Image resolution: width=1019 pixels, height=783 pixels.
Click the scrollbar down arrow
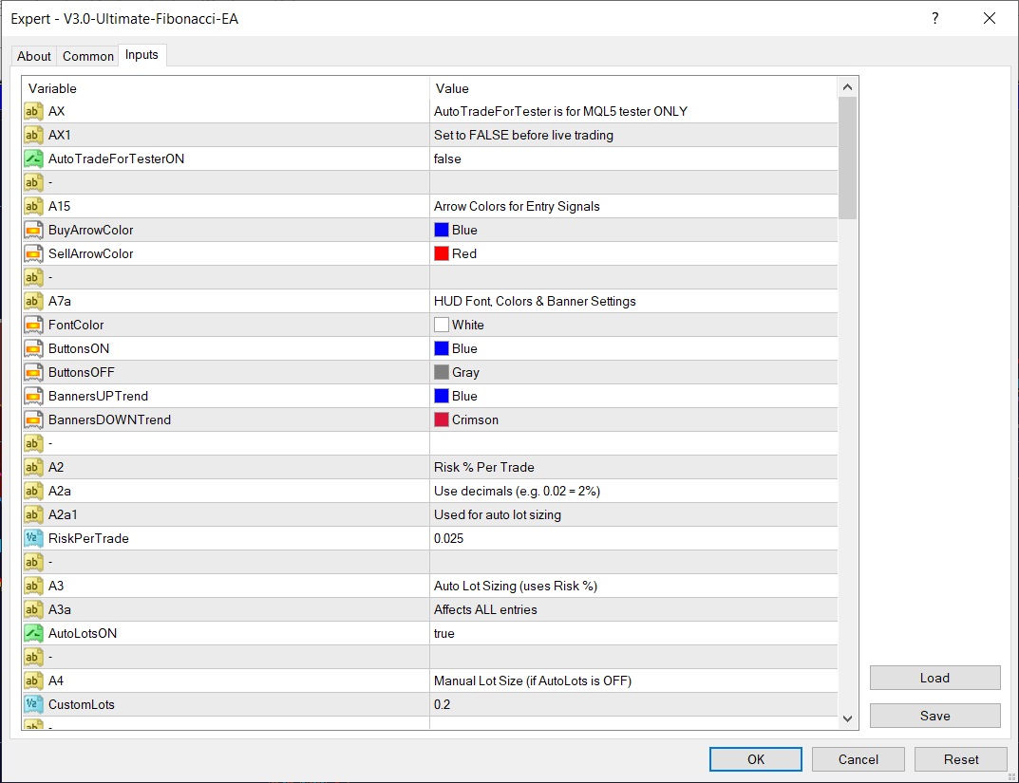(848, 719)
